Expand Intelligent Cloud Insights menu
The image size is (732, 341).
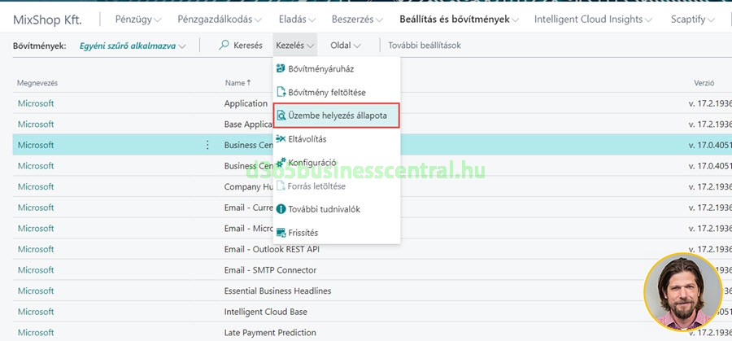(593, 20)
